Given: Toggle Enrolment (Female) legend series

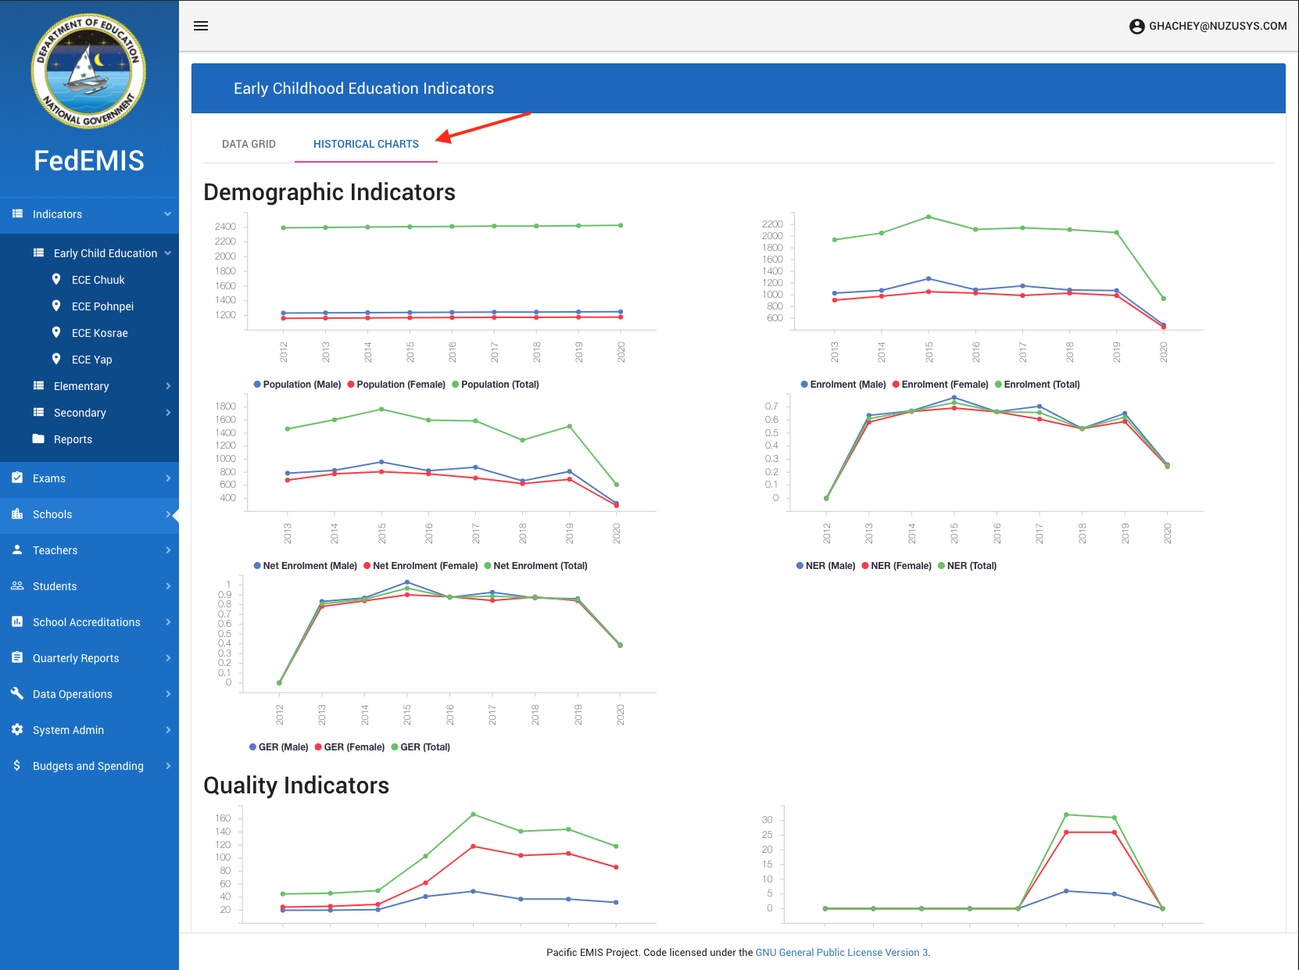Looking at the screenshot, I should point(940,385).
